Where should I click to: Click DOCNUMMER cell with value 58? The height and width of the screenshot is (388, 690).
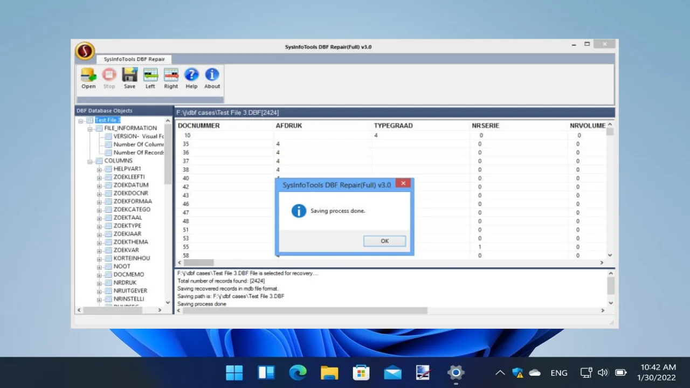click(x=186, y=255)
